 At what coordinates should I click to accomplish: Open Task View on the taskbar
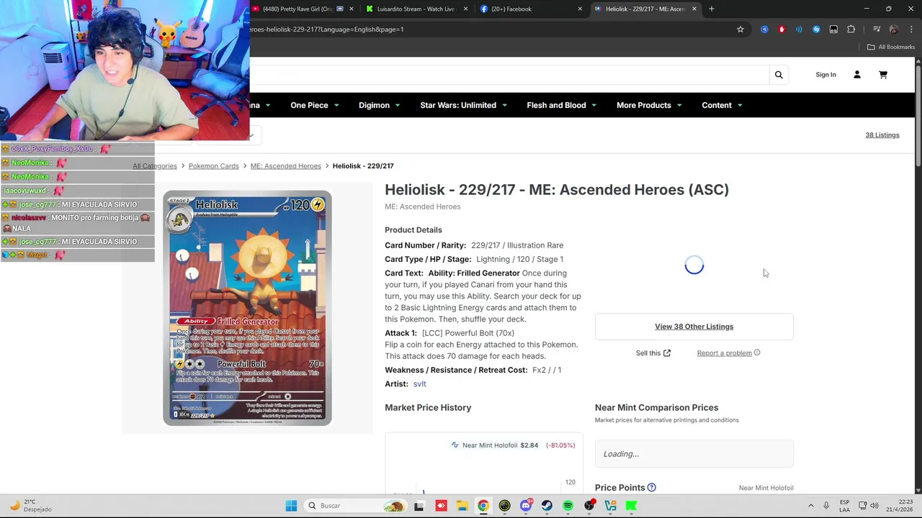(x=419, y=506)
